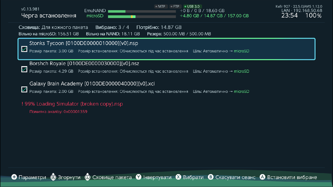
Task: Select the broken 99% Loading Simulator entry
Action: pos(72,104)
